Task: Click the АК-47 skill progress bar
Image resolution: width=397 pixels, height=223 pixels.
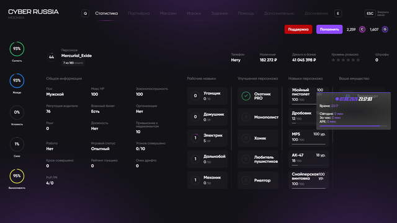Action: pyautogui.click(x=309, y=165)
